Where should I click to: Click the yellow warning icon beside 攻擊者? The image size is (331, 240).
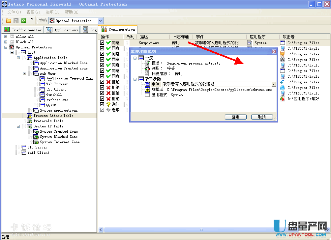(x=147, y=90)
